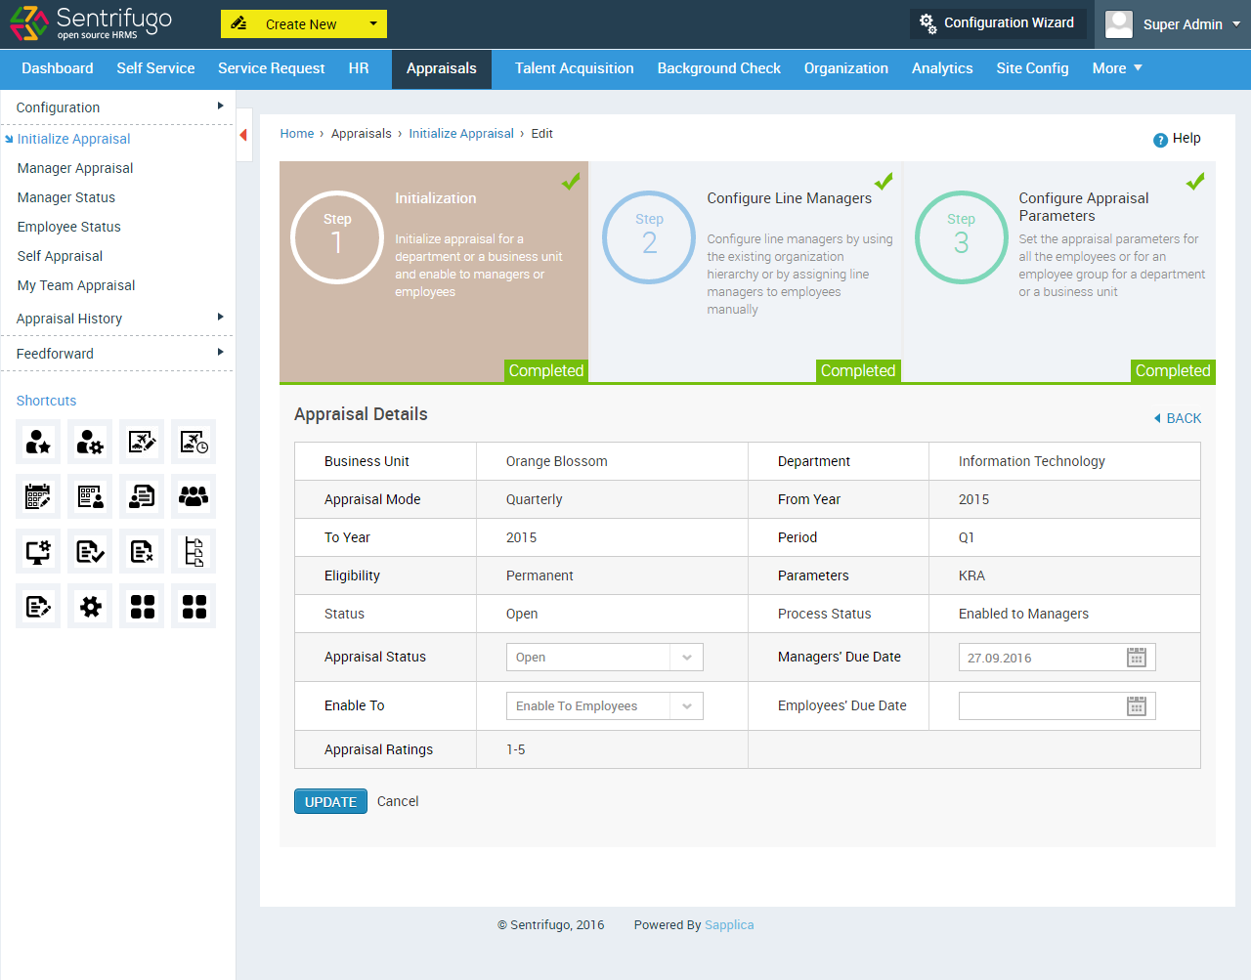Screen dimensions: 1251x980
Task: Click the UPDATE button
Action: [330, 800]
